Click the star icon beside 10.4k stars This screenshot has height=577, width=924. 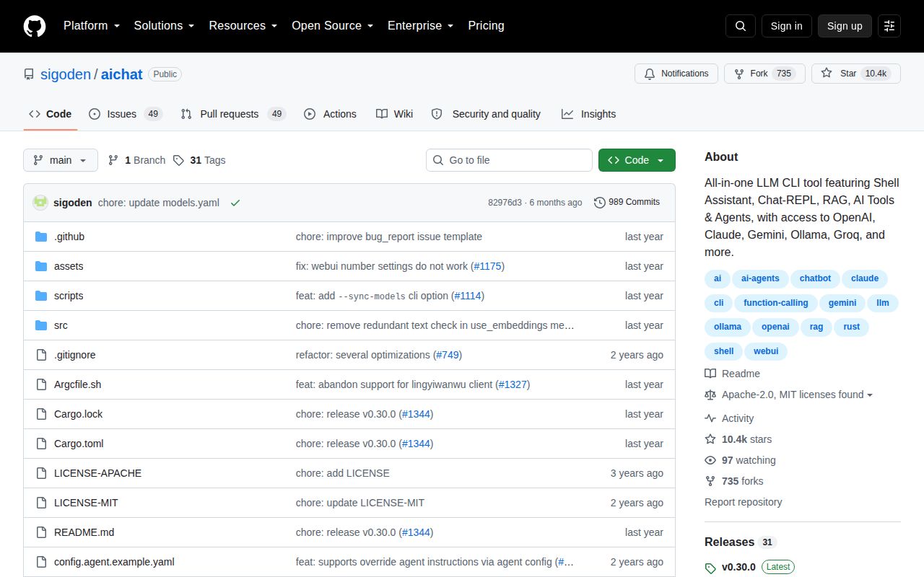[x=710, y=439]
